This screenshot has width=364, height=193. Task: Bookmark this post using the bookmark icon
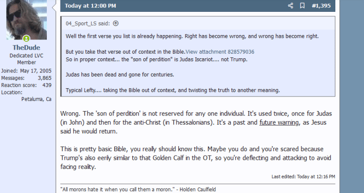(x=302, y=6)
